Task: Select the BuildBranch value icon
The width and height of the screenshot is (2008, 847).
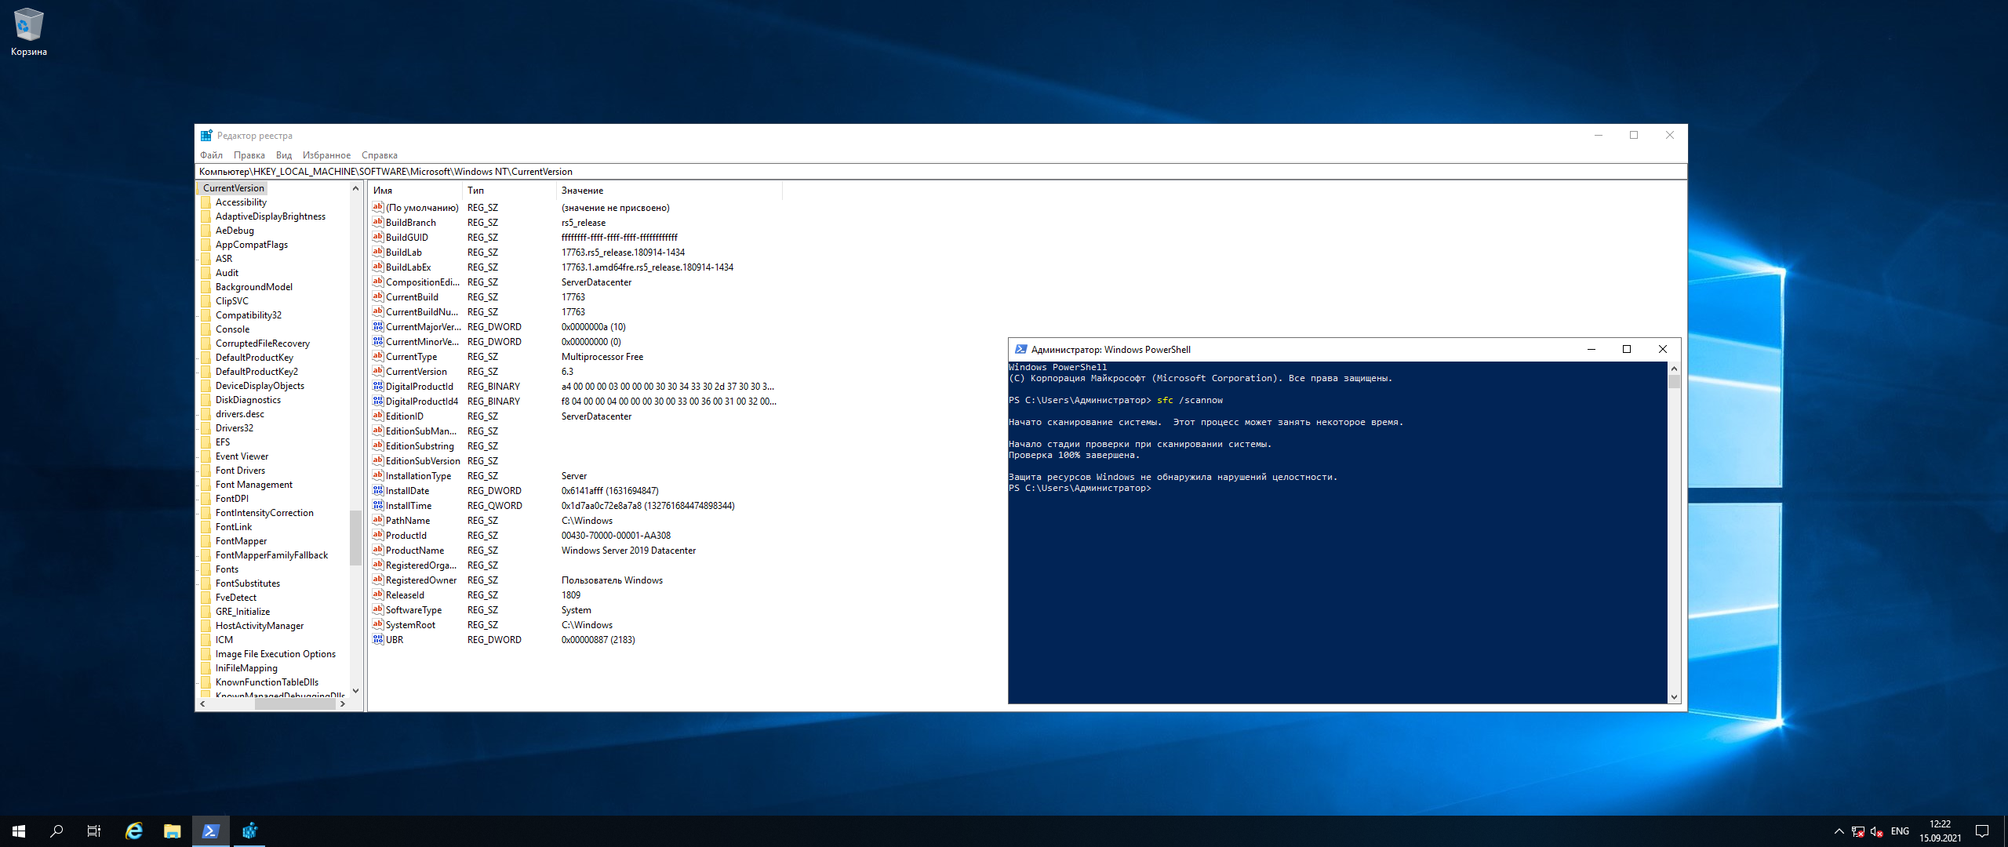Action: point(378,222)
